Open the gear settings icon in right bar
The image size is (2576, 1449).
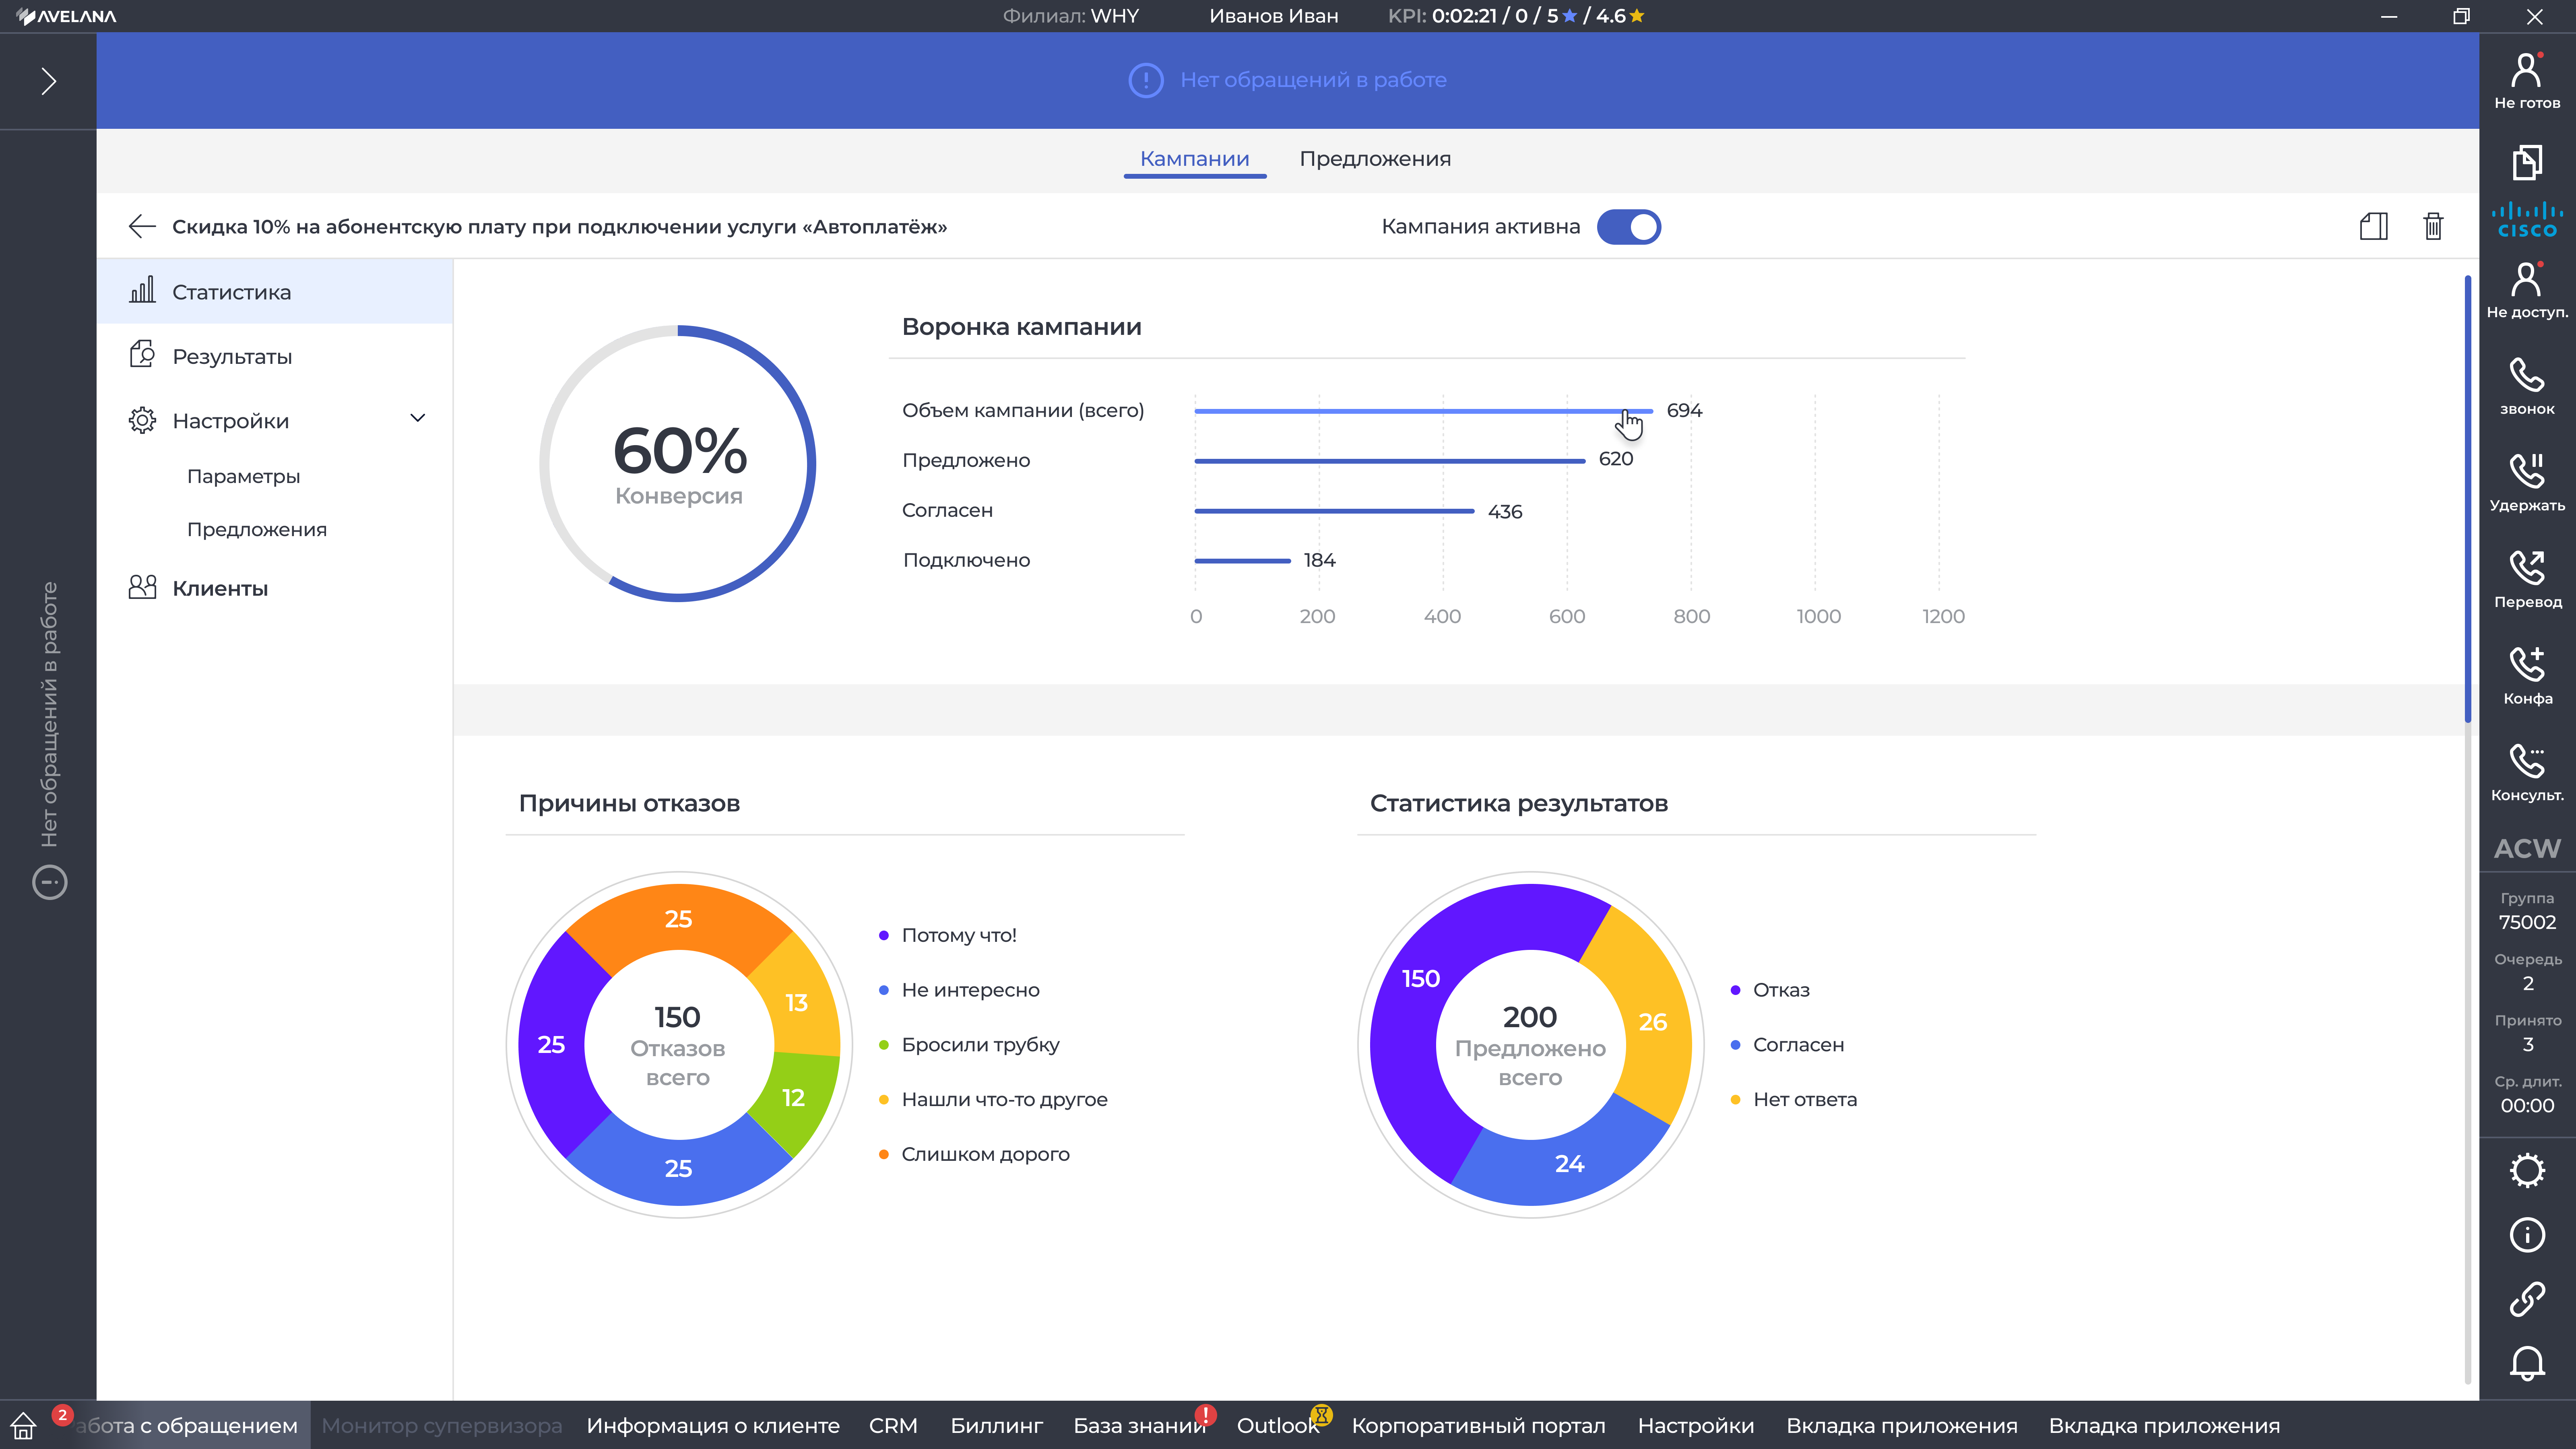[2526, 1170]
